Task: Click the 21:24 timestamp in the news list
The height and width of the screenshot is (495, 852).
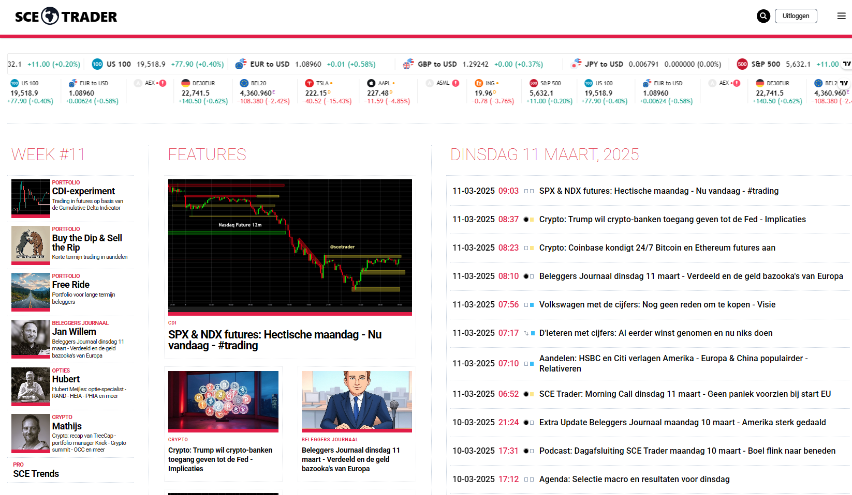Action: tap(508, 423)
